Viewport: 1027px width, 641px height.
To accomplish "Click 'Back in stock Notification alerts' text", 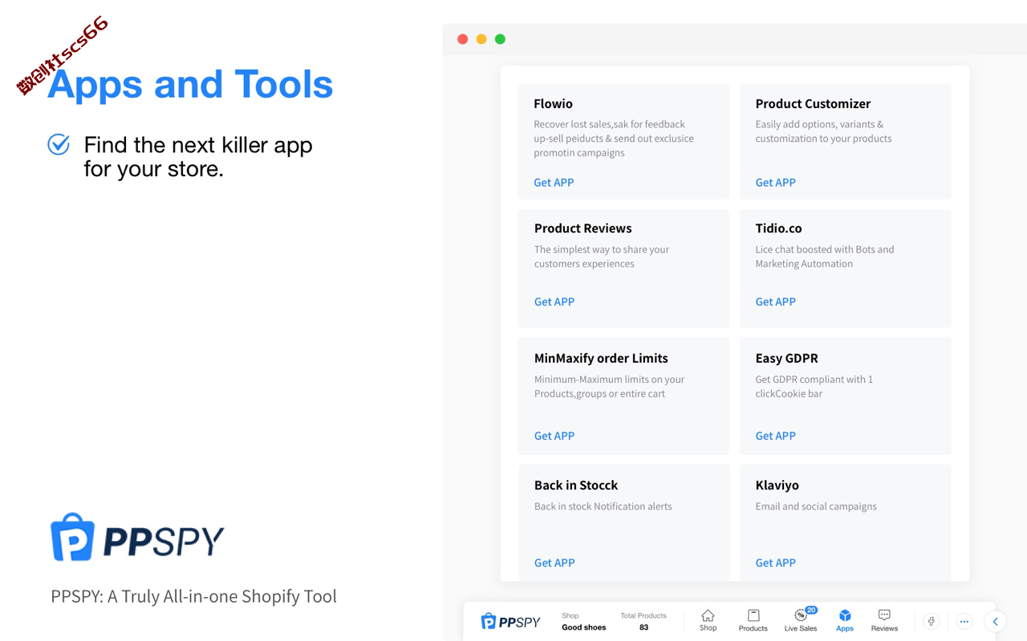I will tap(603, 506).
